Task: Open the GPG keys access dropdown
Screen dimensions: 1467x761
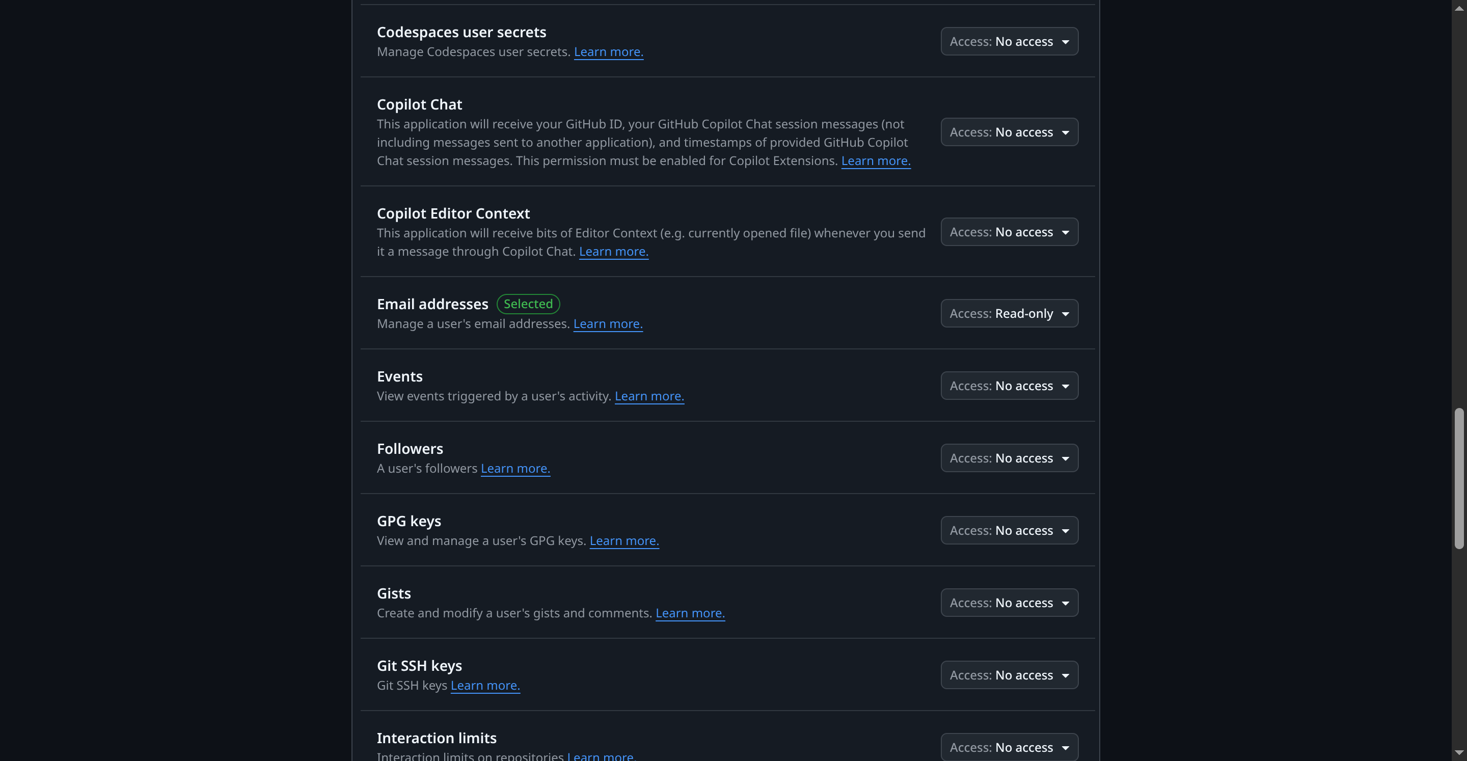Action: click(1009, 530)
